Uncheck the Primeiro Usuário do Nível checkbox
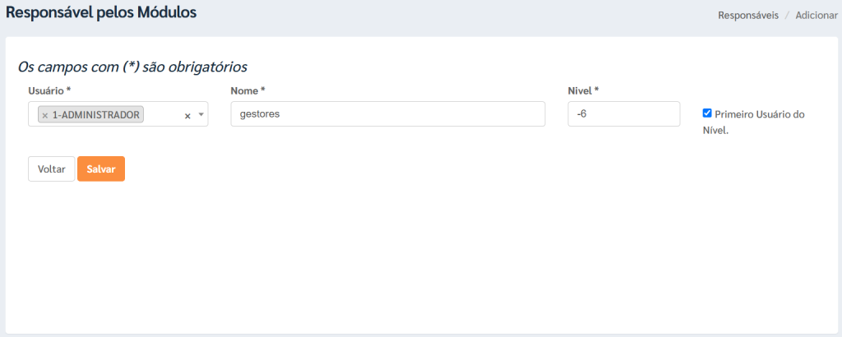Screen dimensions: 842x337 pyautogui.click(x=707, y=113)
